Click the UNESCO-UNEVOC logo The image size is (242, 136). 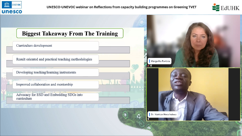(12, 7)
